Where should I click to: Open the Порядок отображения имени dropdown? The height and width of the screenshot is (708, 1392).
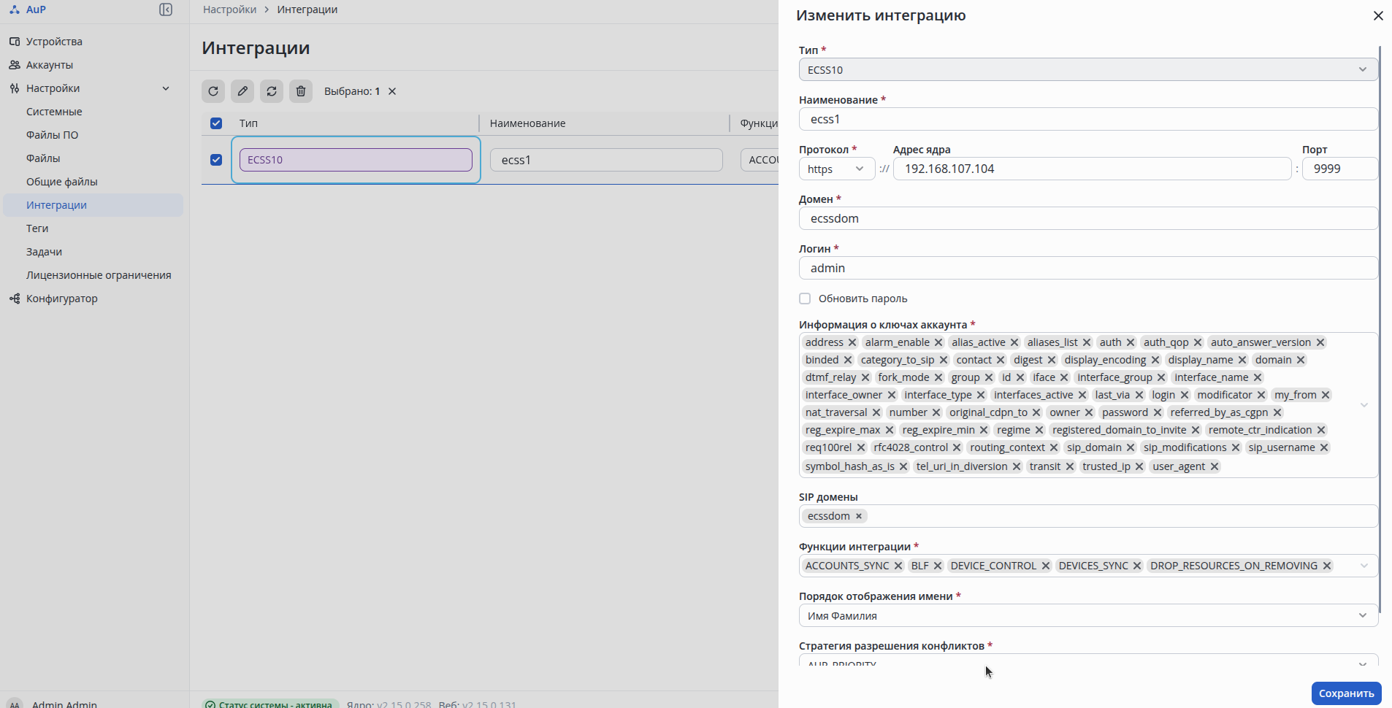[x=1088, y=615]
